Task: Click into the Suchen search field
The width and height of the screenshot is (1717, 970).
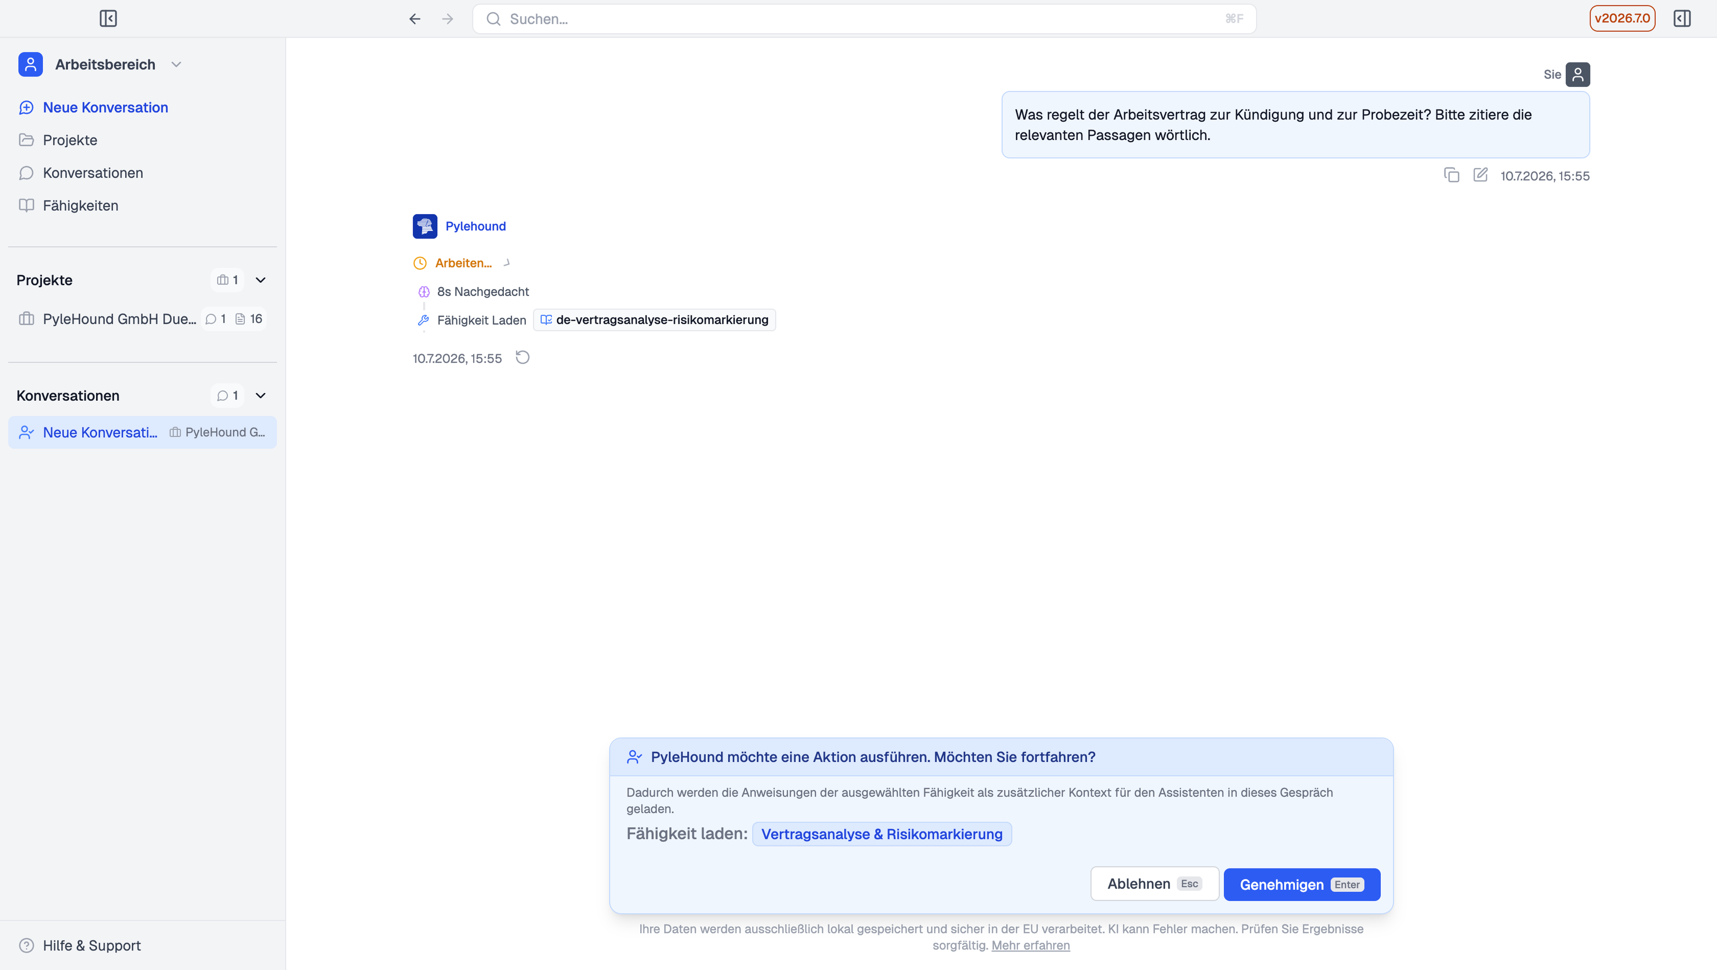Action: [864, 19]
